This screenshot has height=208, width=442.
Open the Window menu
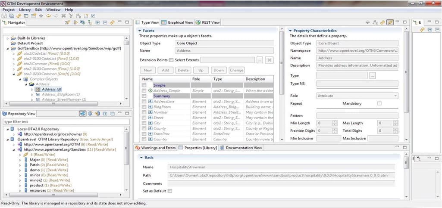(x=53, y=9)
